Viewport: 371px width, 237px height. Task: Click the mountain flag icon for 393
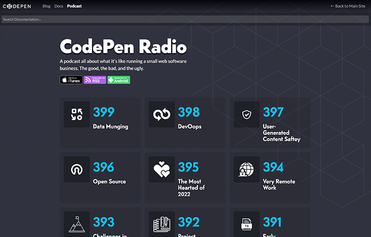point(77,224)
